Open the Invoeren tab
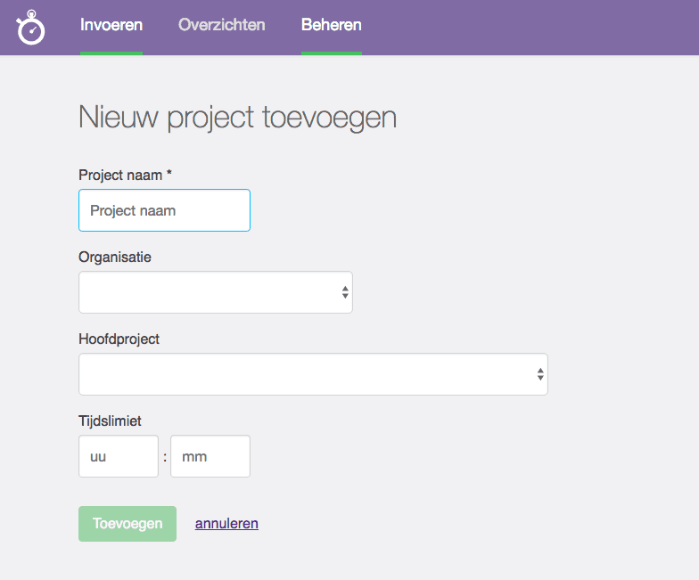This screenshot has width=699, height=580. coord(111,25)
